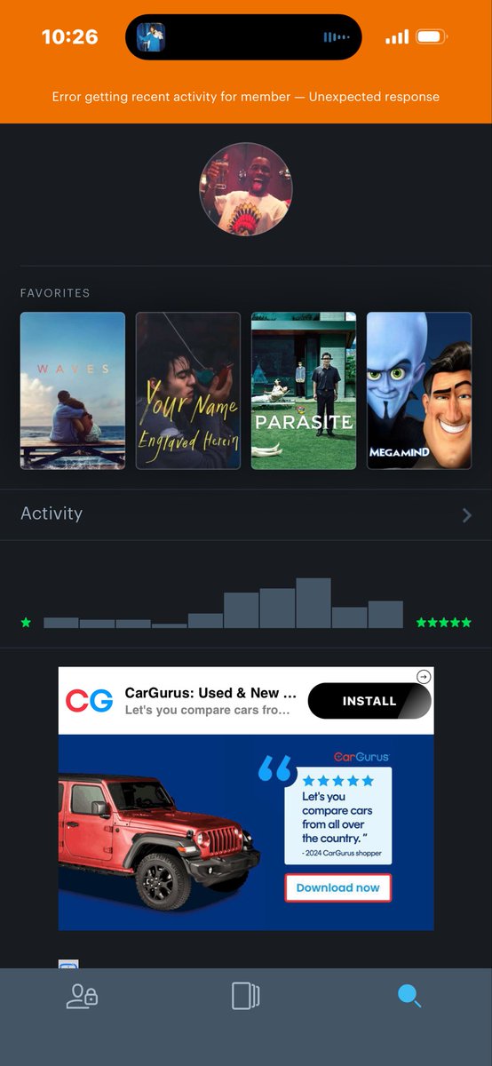Tap the five green stars icon

tap(444, 622)
